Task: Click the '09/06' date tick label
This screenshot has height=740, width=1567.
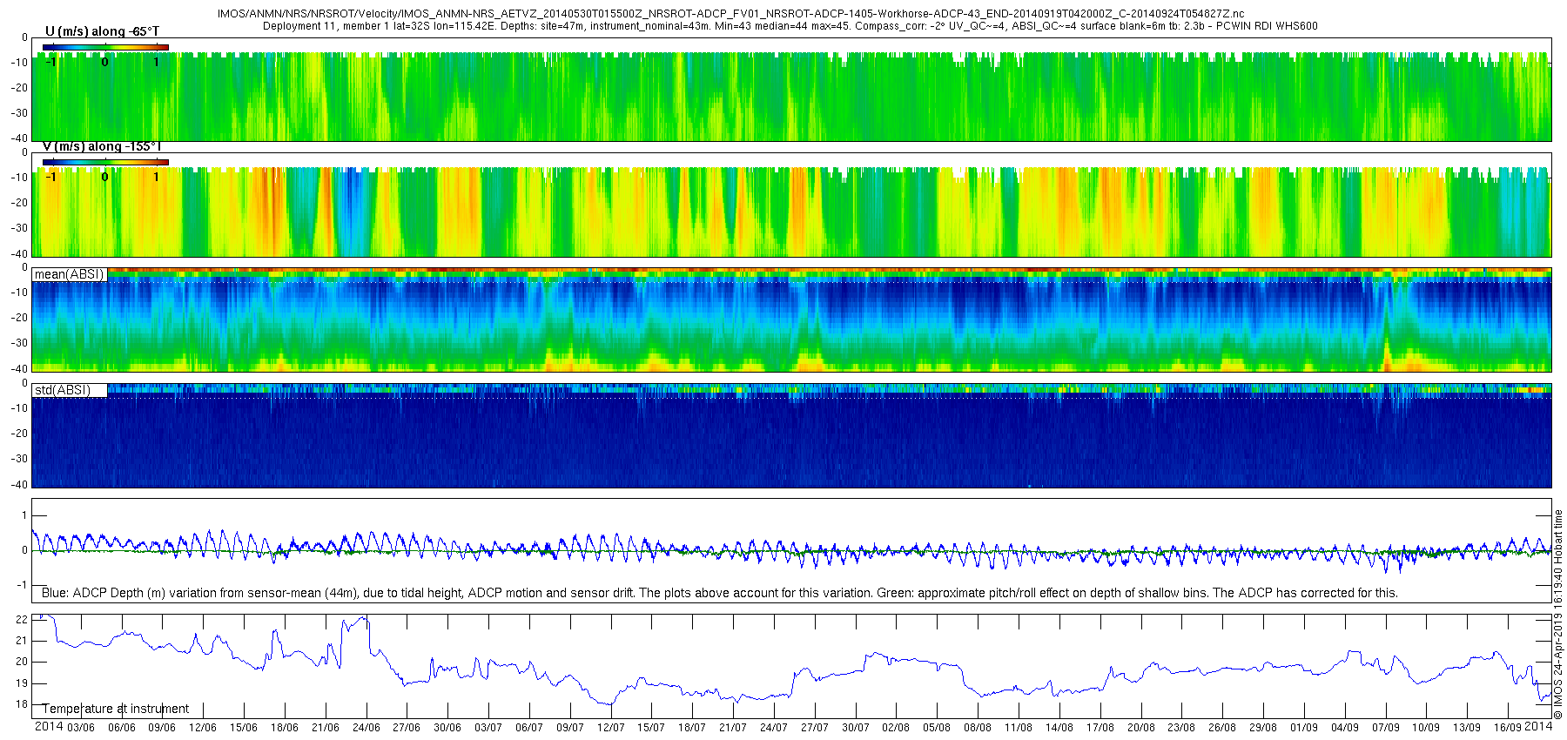Action: pos(162,728)
